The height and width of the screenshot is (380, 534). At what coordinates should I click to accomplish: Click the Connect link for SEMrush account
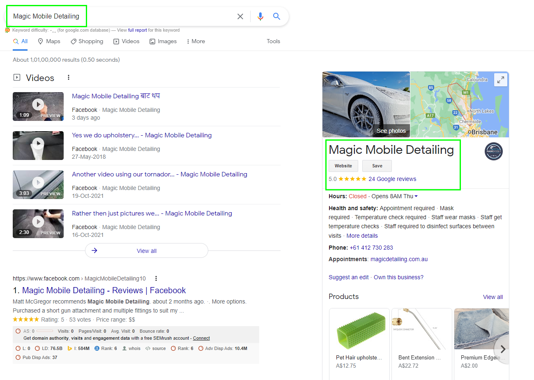201,338
